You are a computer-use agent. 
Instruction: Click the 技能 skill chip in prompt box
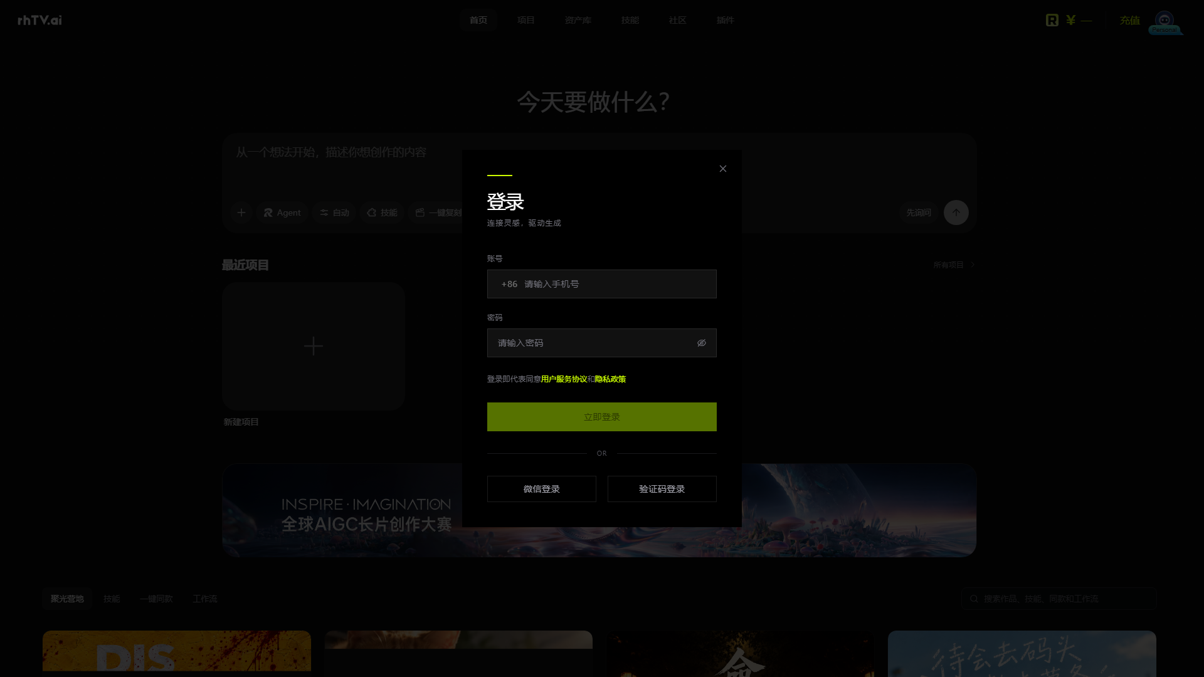coord(383,213)
